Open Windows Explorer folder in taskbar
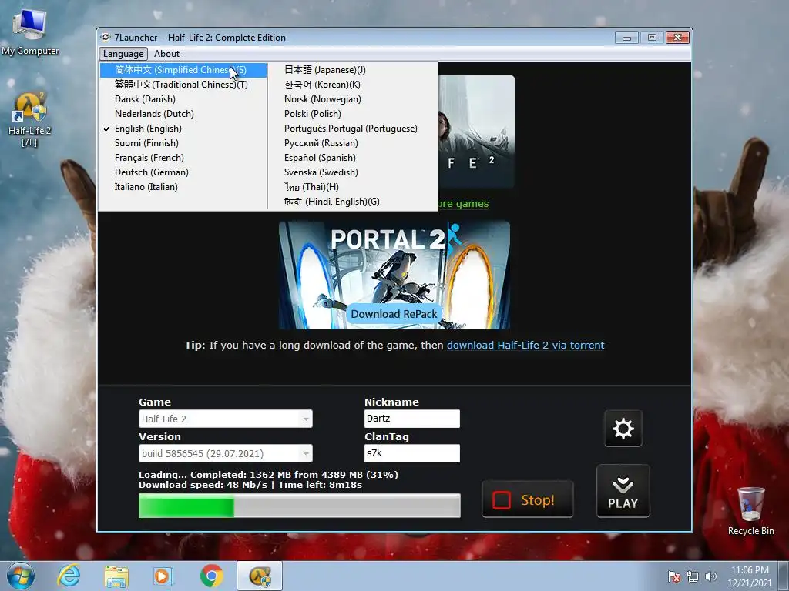Screen dimensions: 789x591 tap(116, 576)
